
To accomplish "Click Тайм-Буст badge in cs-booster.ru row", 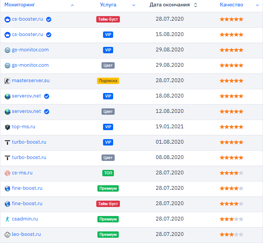I will click(108, 19).
